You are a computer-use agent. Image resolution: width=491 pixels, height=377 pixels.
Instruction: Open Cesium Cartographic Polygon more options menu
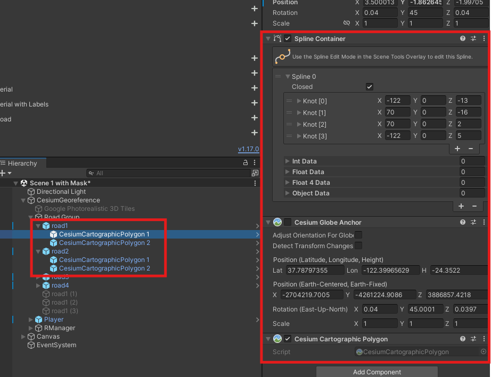484,339
